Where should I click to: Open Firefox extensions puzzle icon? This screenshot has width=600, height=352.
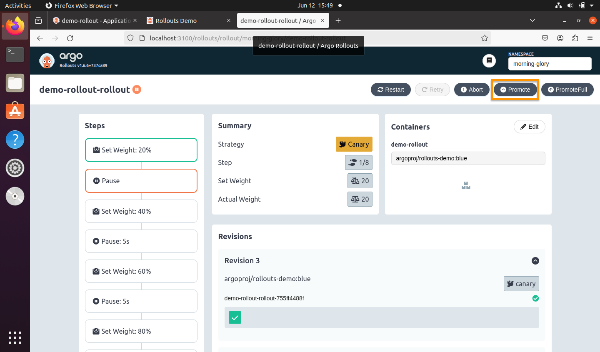pyautogui.click(x=575, y=38)
